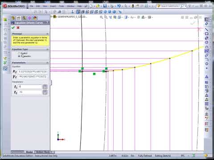Select the Explicit equation type
Image resolution: width=214 pixels, height=160 pixels.
click(x=19, y=53)
